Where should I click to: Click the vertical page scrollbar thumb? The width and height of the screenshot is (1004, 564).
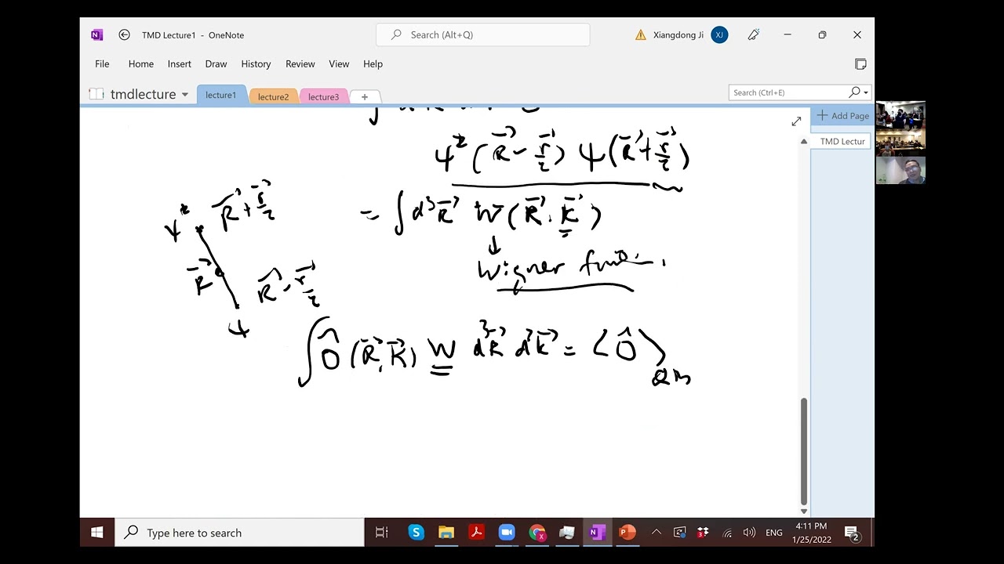pyautogui.click(x=803, y=451)
